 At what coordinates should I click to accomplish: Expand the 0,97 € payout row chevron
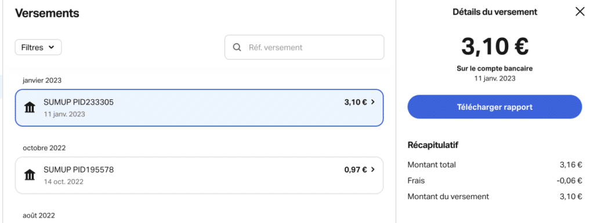coord(373,170)
